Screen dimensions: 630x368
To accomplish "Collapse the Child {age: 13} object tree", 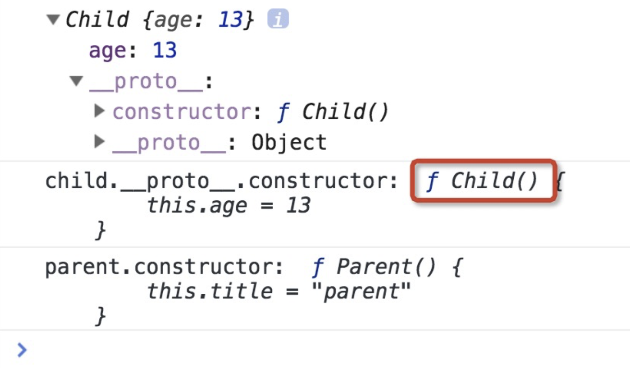I will tap(53, 20).
